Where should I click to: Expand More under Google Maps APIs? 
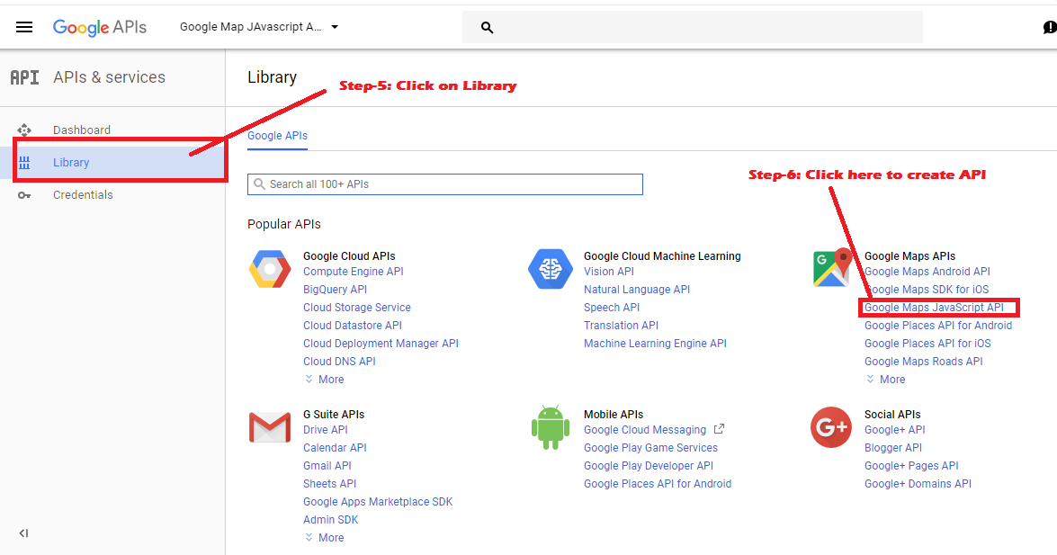point(886,380)
